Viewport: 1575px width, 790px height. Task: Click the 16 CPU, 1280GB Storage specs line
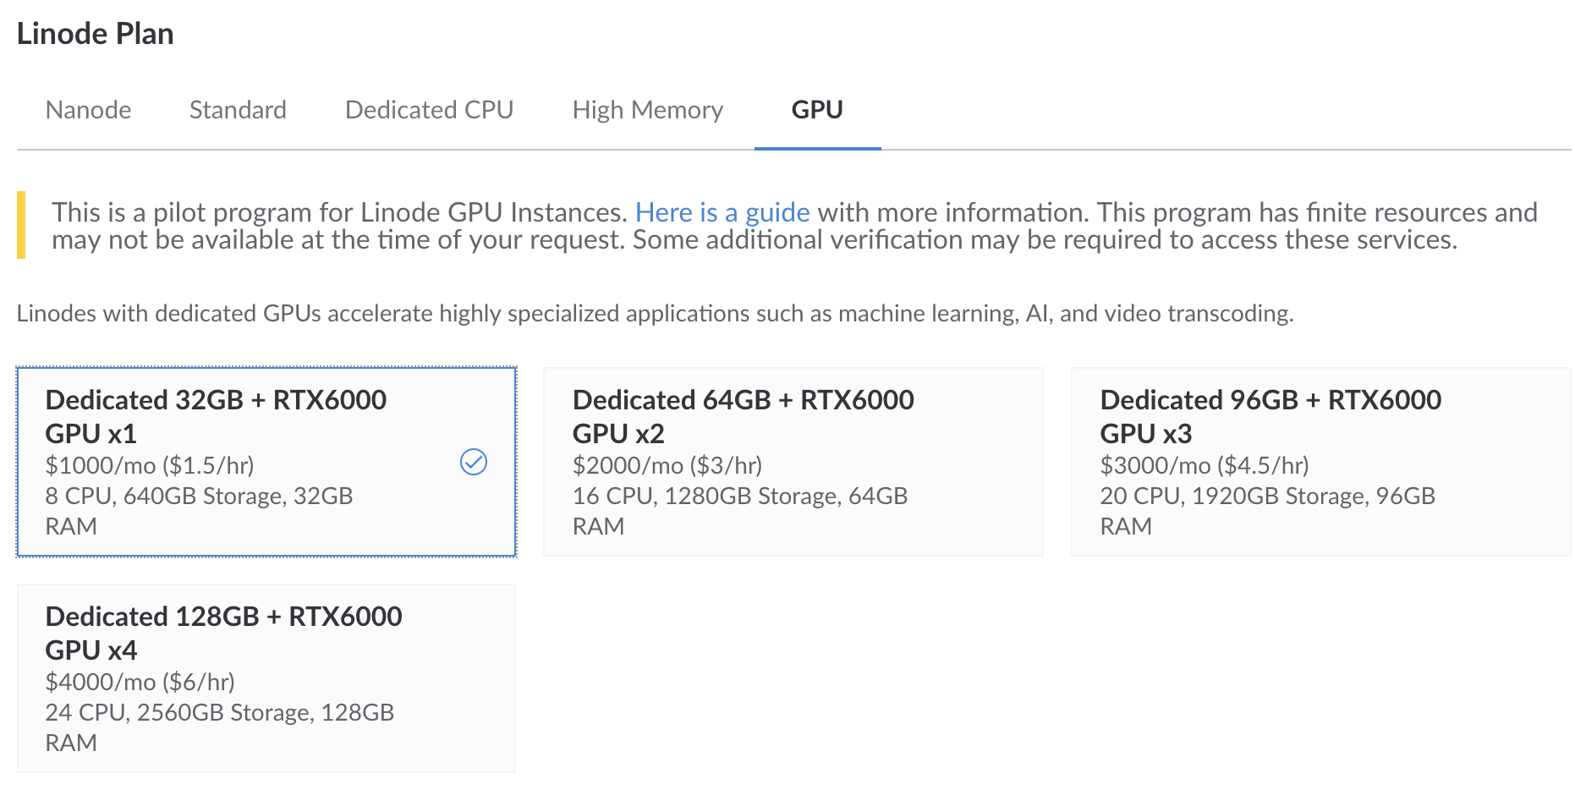point(739,496)
